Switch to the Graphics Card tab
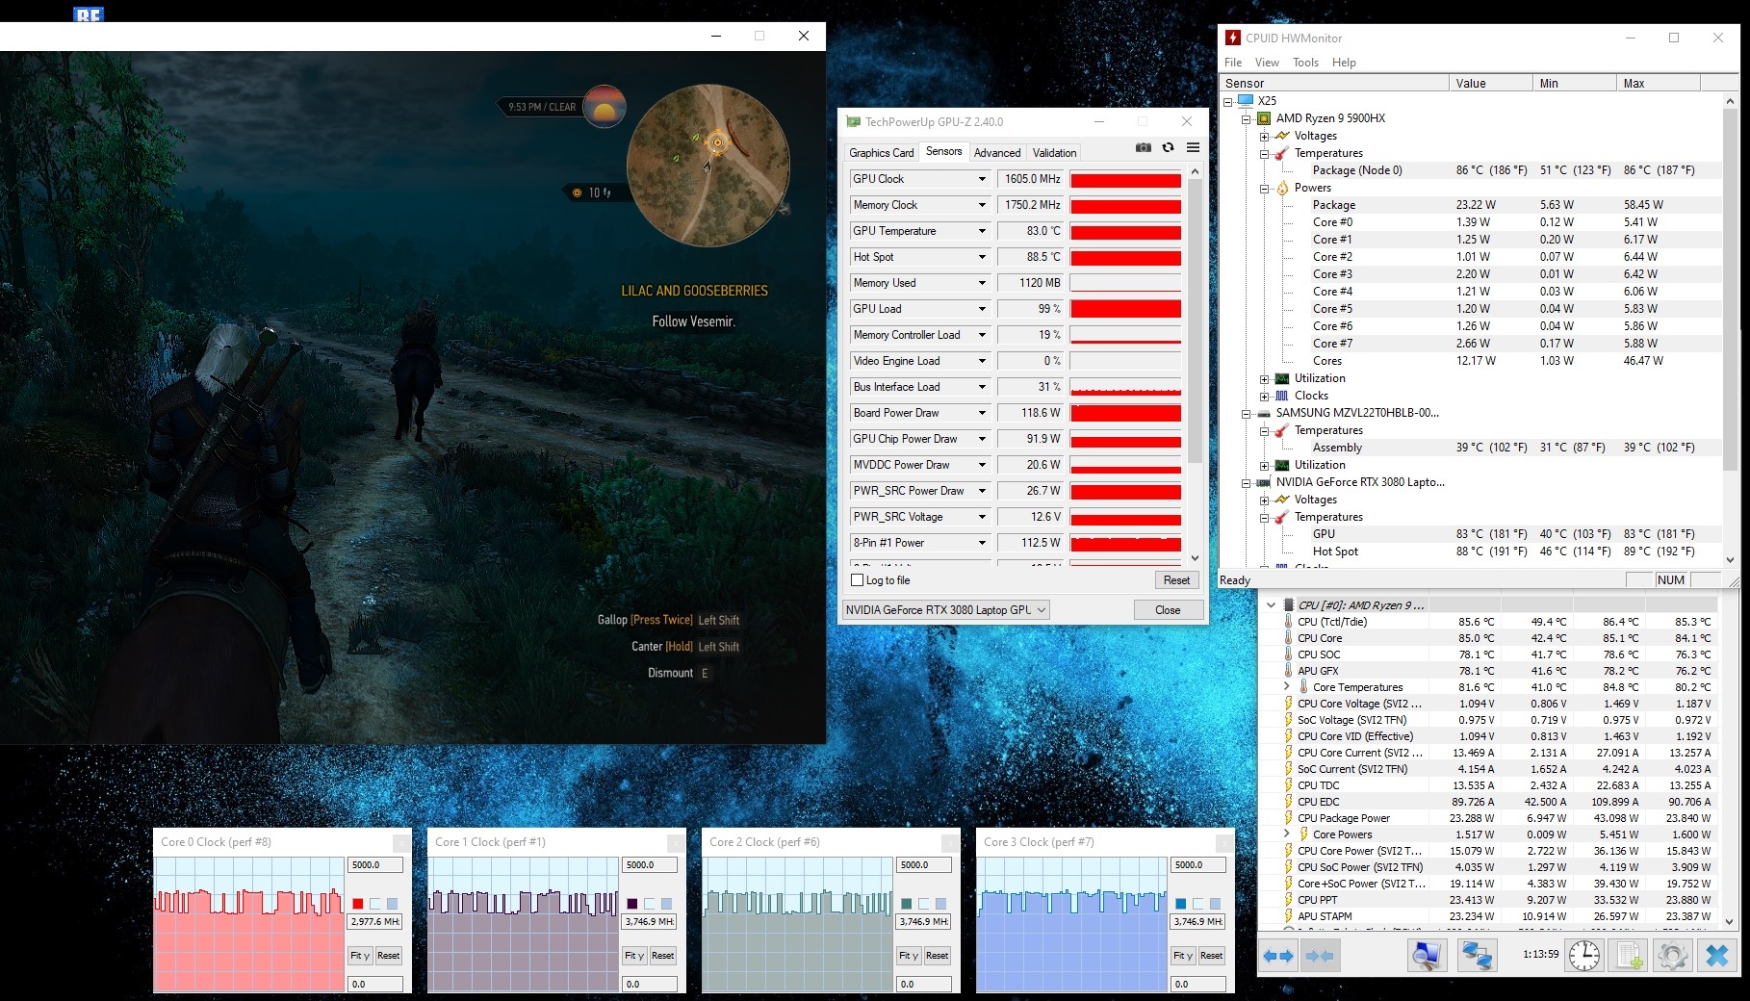 [x=881, y=153]
